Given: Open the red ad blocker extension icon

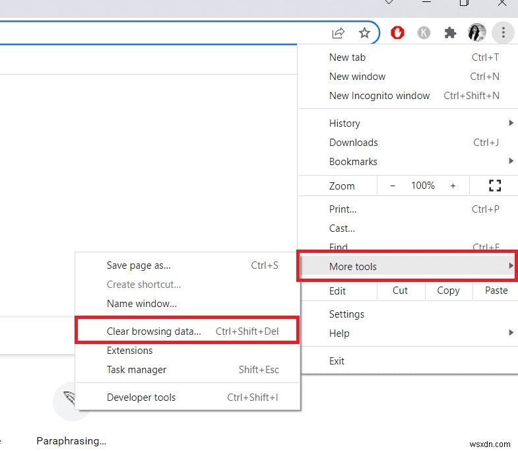Looking at the screenshot, I should [x=397, y=33].
